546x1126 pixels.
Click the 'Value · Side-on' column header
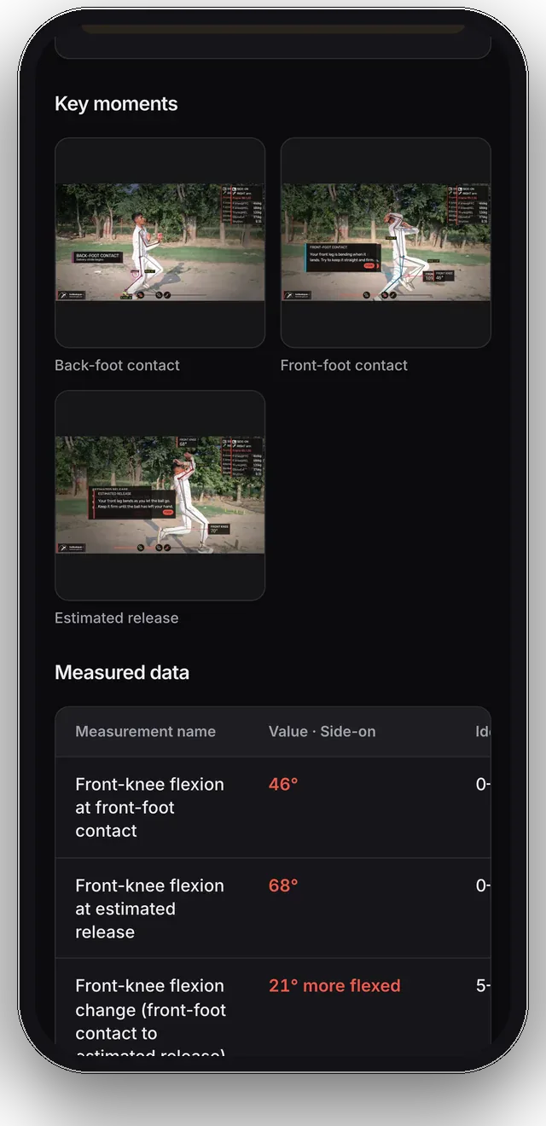(322, 731)
